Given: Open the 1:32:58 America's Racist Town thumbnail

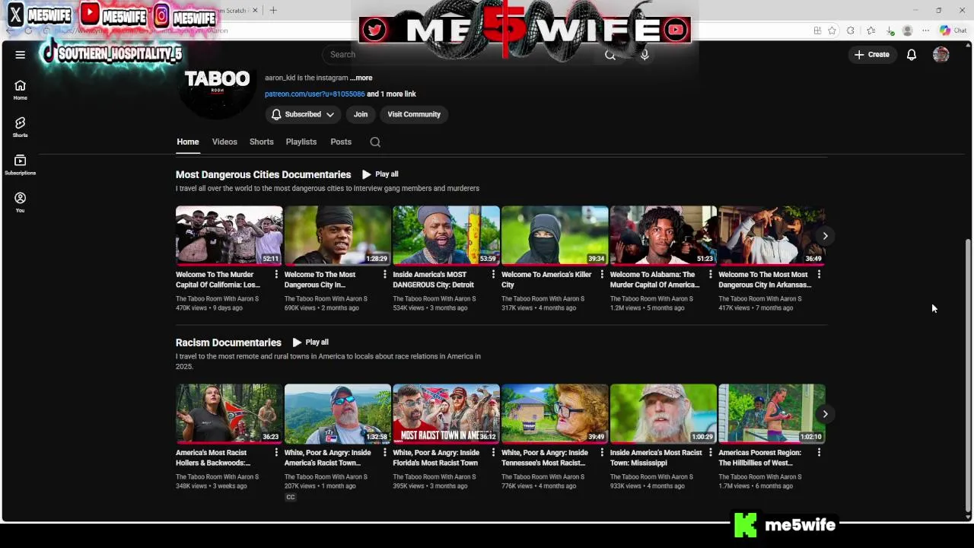Looking at the screenshot, I should click(x=338, y=413).
